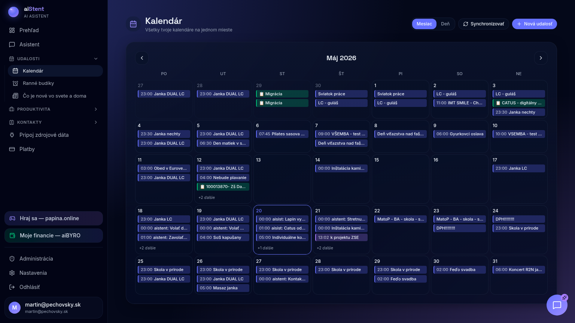Click the aiStent logo orb icon
Screen dimensions: 575x323
click(x=13, y=12)
